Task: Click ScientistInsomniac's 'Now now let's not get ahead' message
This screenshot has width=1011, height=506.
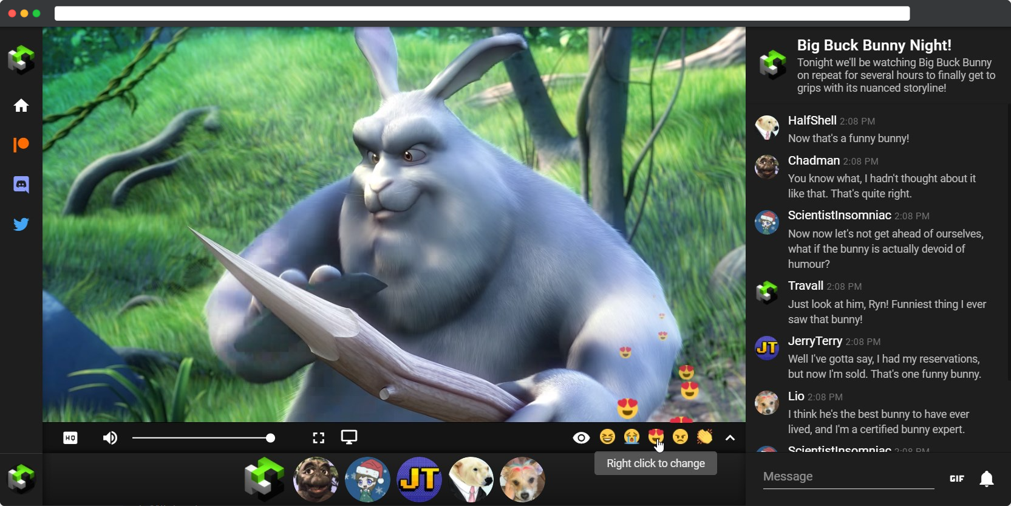Action: (x=886, y=249)
